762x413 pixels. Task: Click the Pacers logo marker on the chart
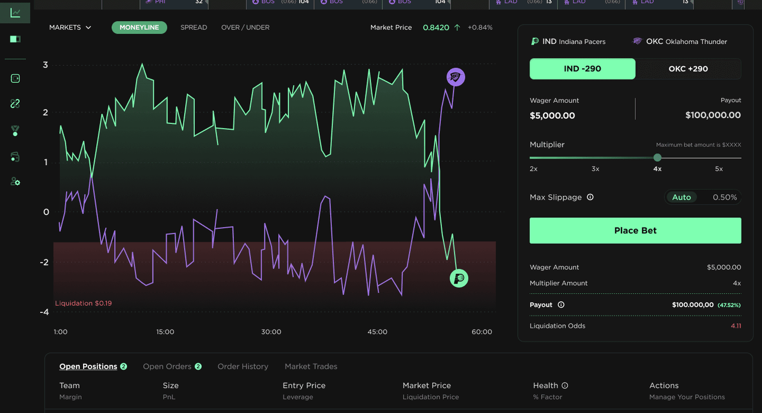pos(459,279)
